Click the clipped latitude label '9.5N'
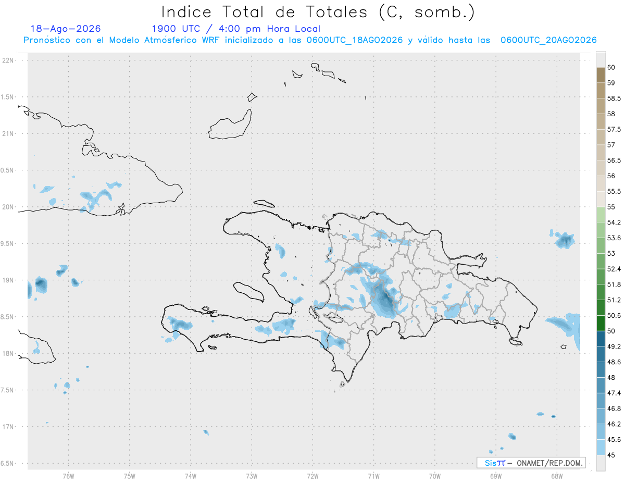625x483 pixels. [x=7, y=244]
